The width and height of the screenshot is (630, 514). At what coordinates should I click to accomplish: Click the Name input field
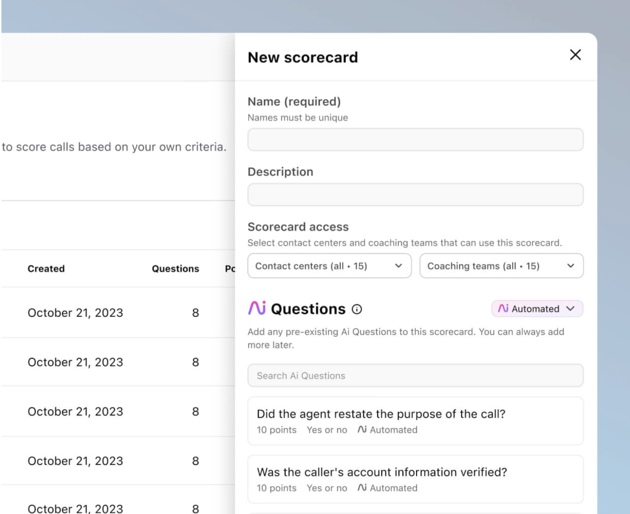tap(415, 140)
